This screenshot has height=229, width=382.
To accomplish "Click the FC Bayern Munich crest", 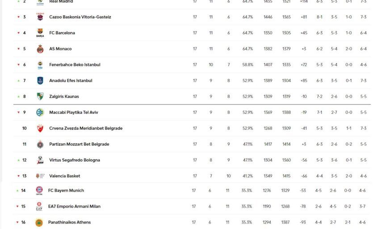I will pos(39,191).
